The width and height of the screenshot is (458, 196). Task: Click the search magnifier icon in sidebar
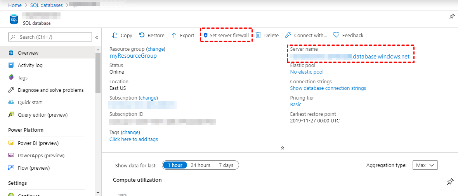(x=13, y=37)
